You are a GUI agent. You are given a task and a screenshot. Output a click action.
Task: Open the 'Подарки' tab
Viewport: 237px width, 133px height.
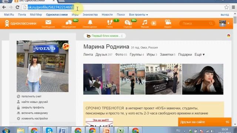pyautogui.click(x=185, y=55)
